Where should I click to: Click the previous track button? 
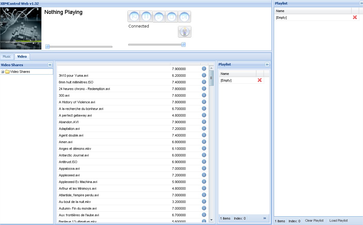[134, 17]
